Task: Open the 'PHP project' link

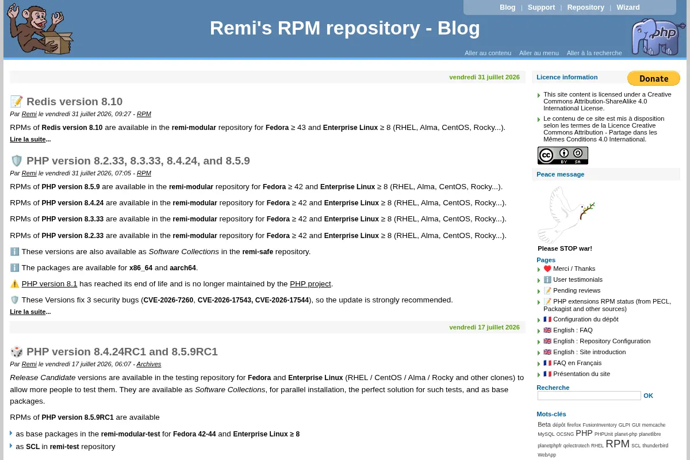Action: click(310, 283)
